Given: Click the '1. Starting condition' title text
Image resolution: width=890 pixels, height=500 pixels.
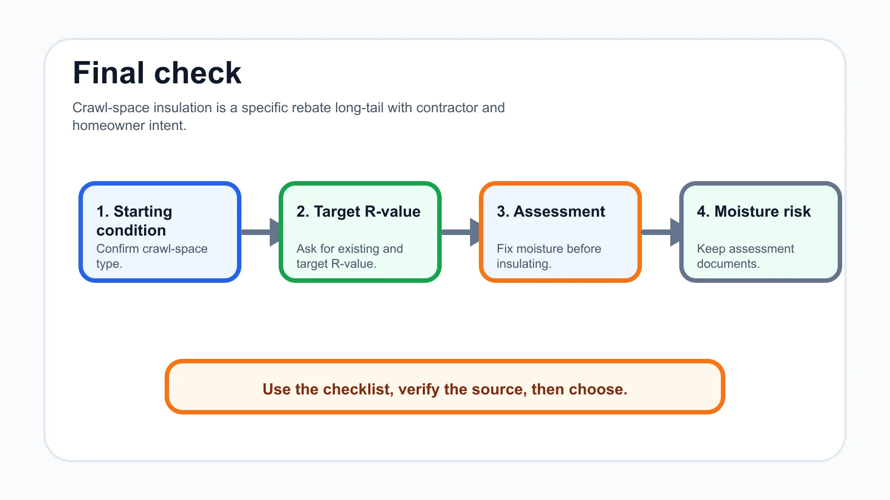Looking at the screenshot, I should click(x=135, y=221).
